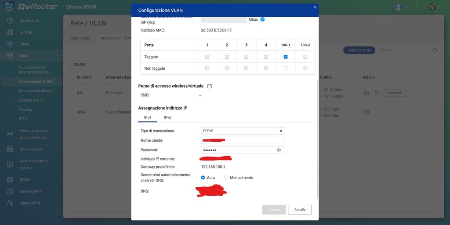This screenshot has width=450, height=225.
Task: Click the Riconnetti button for VLAN 835
Action: [x=395, y=93]
